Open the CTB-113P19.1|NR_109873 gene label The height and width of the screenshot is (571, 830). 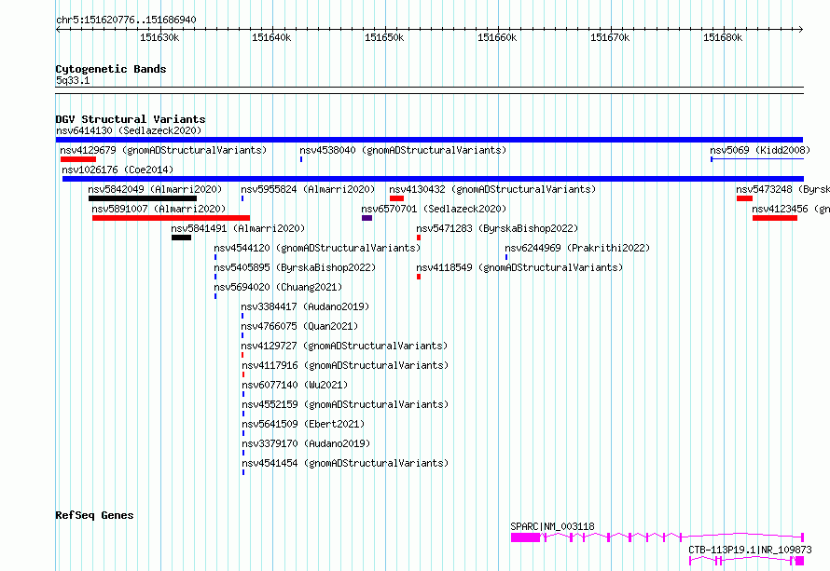point(750,550)
